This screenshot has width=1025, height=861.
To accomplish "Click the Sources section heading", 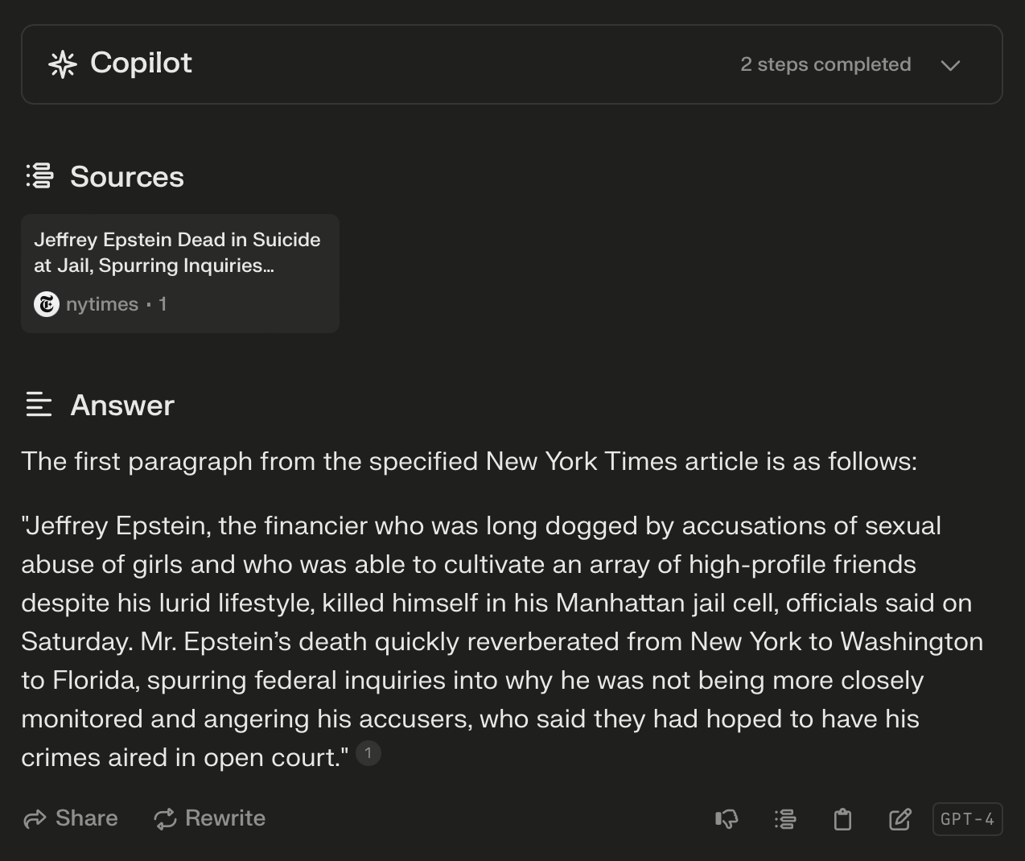I will pyautogui.click(x=127, y=177).
